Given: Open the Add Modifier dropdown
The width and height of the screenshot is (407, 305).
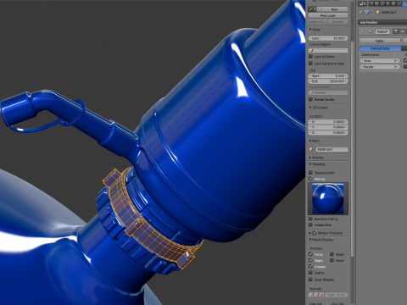Looking at the screenshot, I should (x=382, y=22).
